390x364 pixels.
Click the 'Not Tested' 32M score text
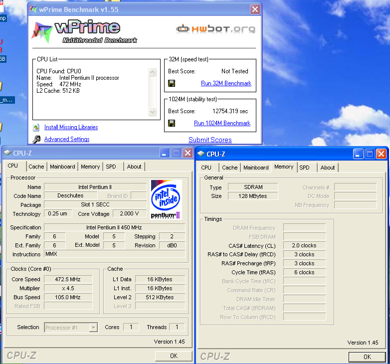pos(235,71)
